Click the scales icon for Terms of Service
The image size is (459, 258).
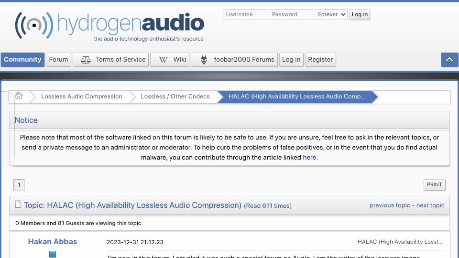(x=86, y=60)
